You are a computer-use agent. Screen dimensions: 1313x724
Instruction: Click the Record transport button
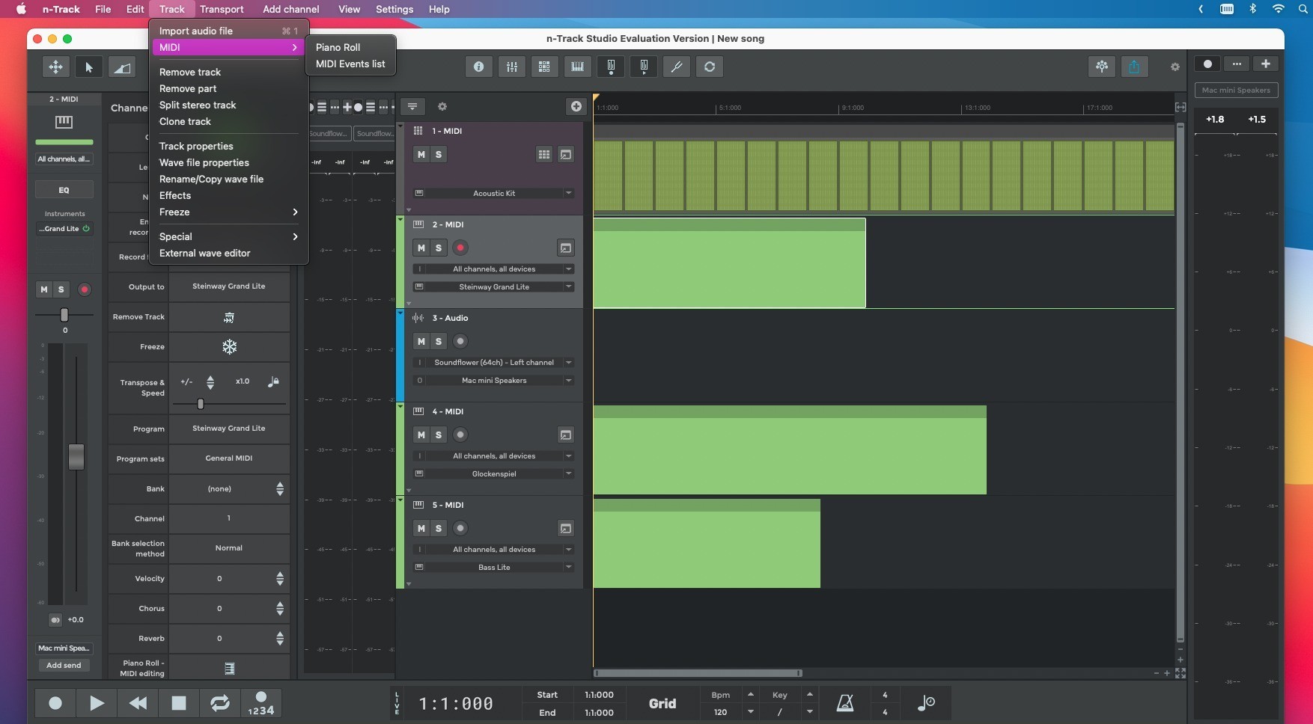[x=55, y=703]
